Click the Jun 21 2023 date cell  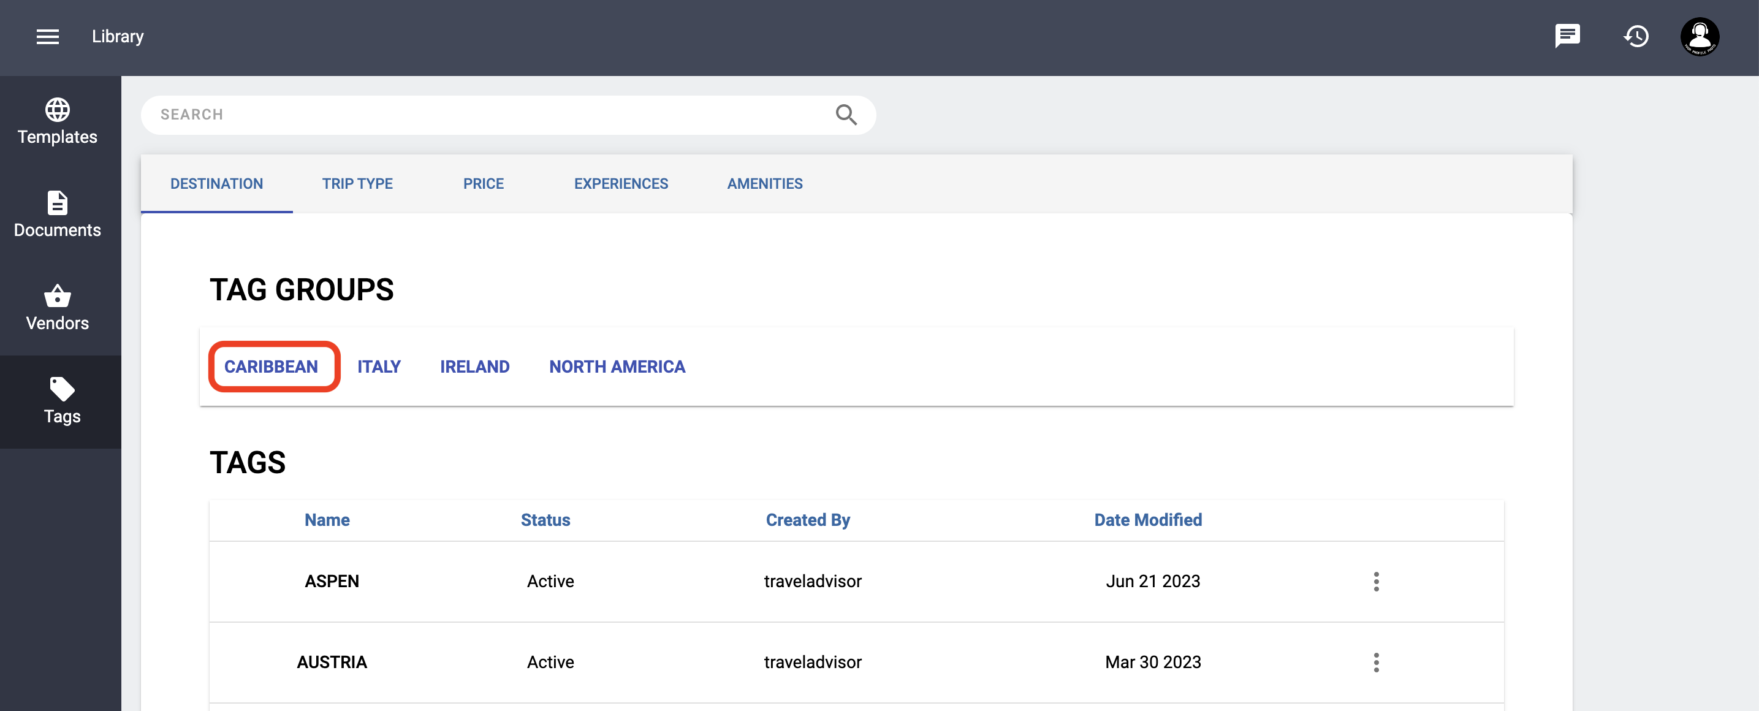coord(1153,581)
